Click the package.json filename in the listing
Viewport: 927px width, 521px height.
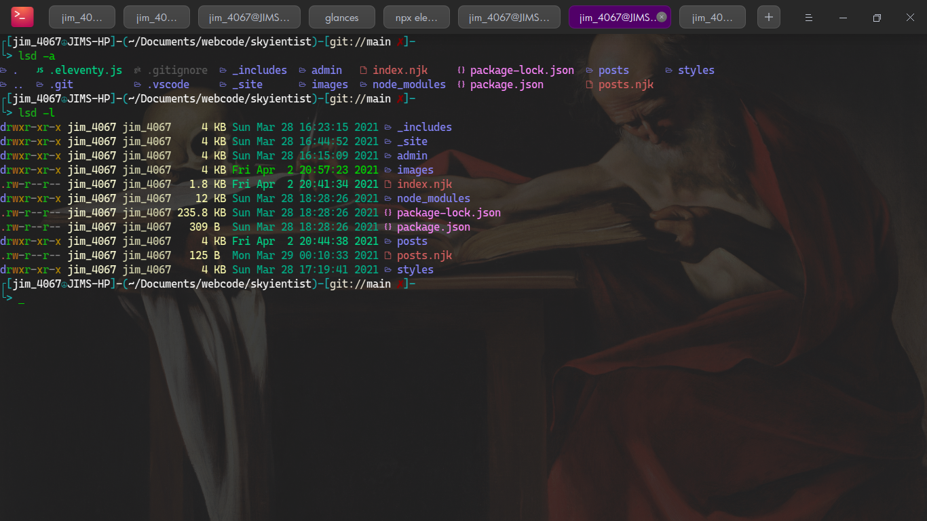tap(433, 227)
